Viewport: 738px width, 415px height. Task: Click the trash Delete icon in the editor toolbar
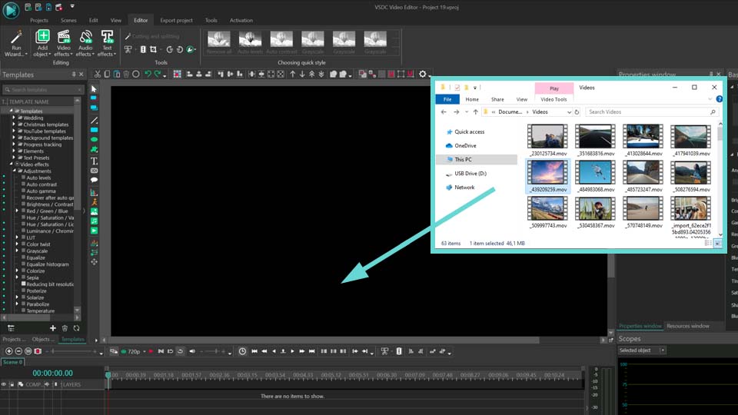coord(126,75)
